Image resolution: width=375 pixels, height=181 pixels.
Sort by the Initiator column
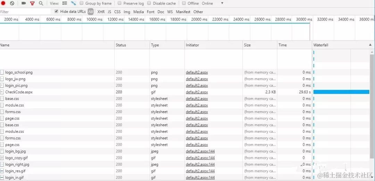point(214,45)
